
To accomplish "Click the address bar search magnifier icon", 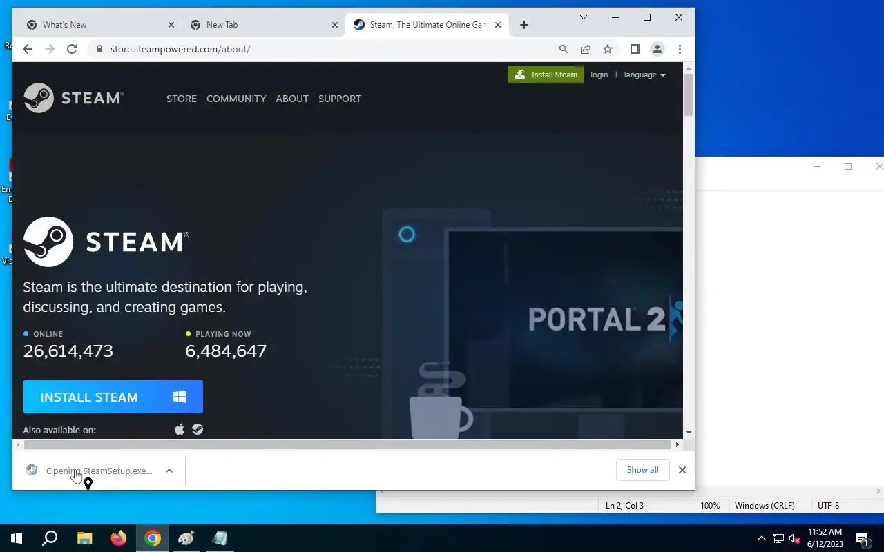I will click(564, 49).
